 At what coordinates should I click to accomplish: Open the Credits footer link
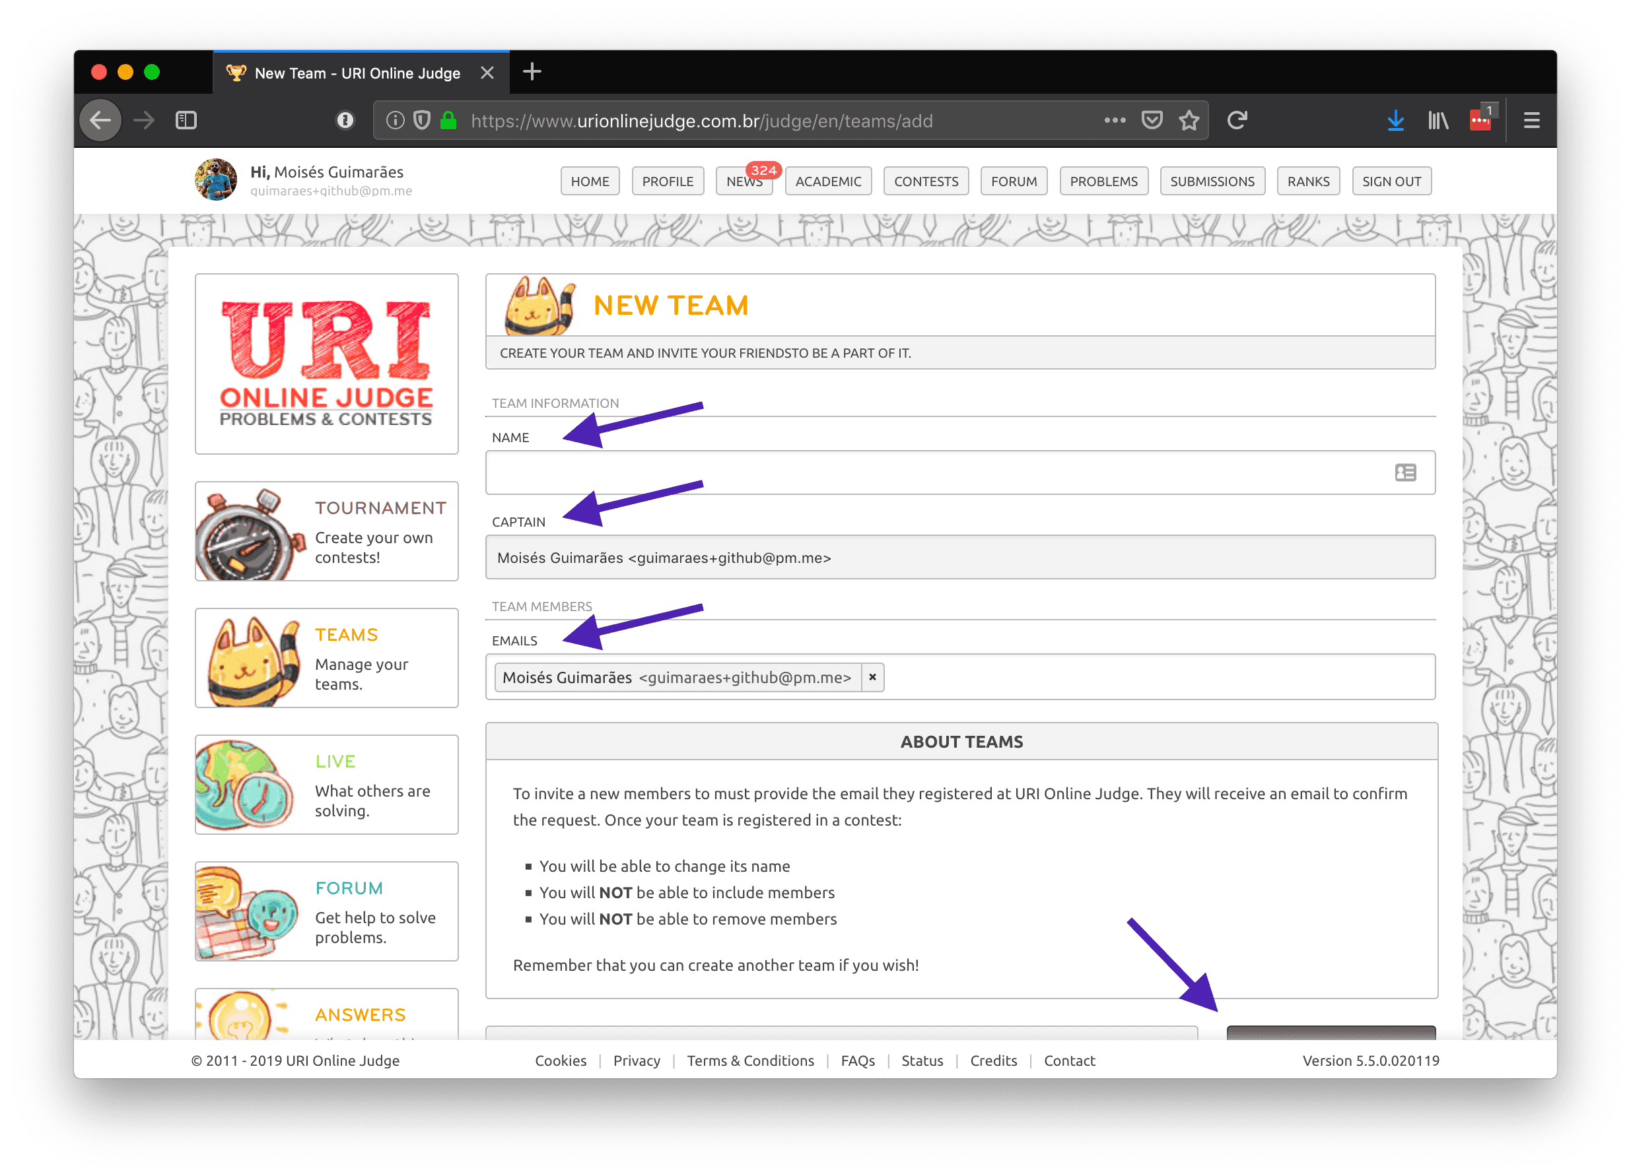pos(993,1061)
